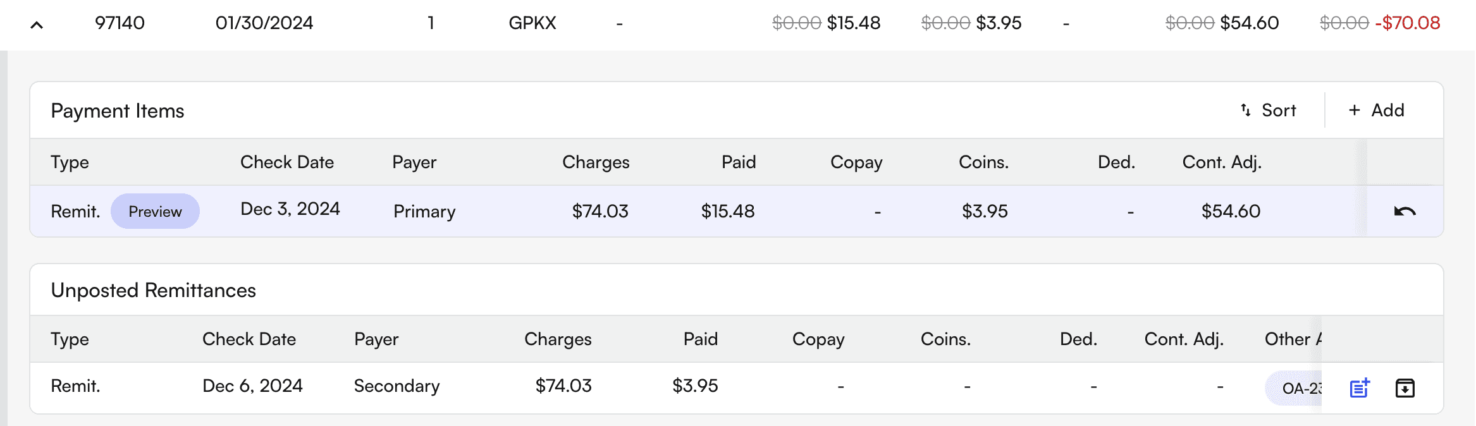Viewport: 1476px width, 426px height.
Task: Click the GPKX modifier on the service line
Action: pyautogui.click(x=532, y=23)
